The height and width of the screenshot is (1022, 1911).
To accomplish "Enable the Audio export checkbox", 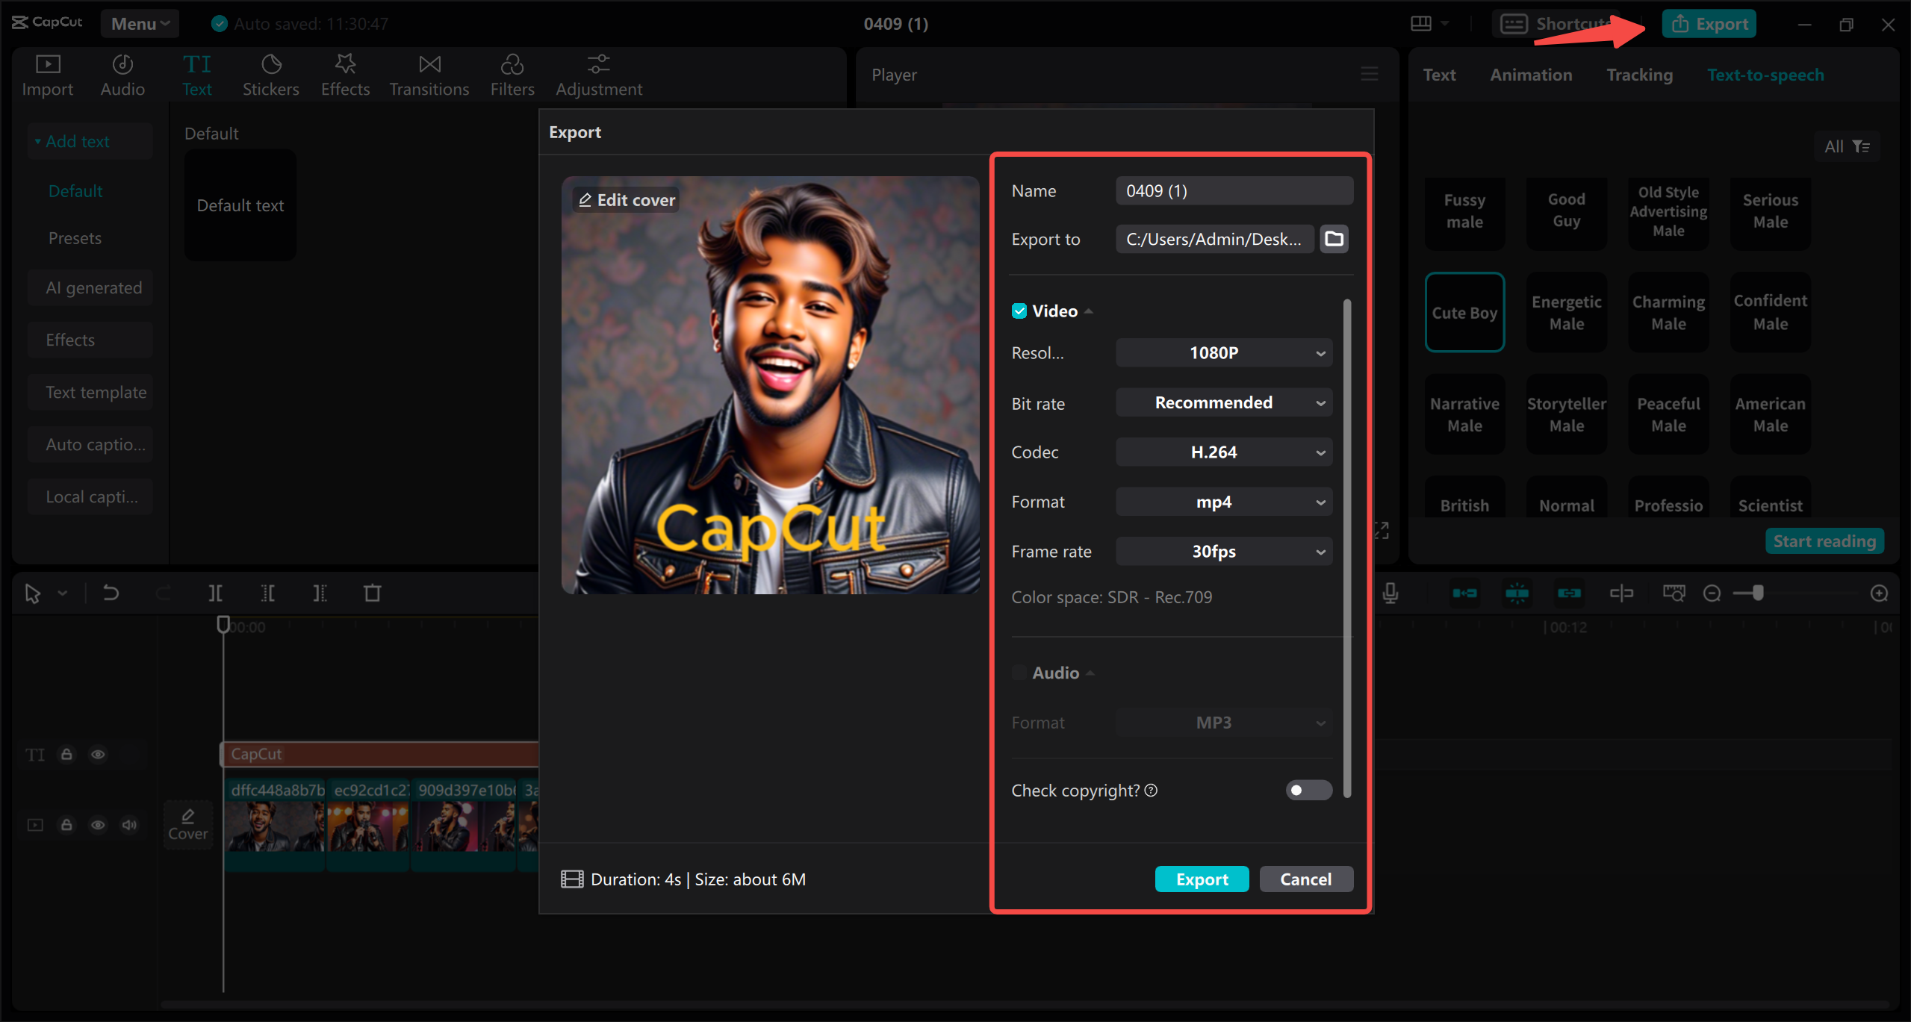I will pos(1019,673).
